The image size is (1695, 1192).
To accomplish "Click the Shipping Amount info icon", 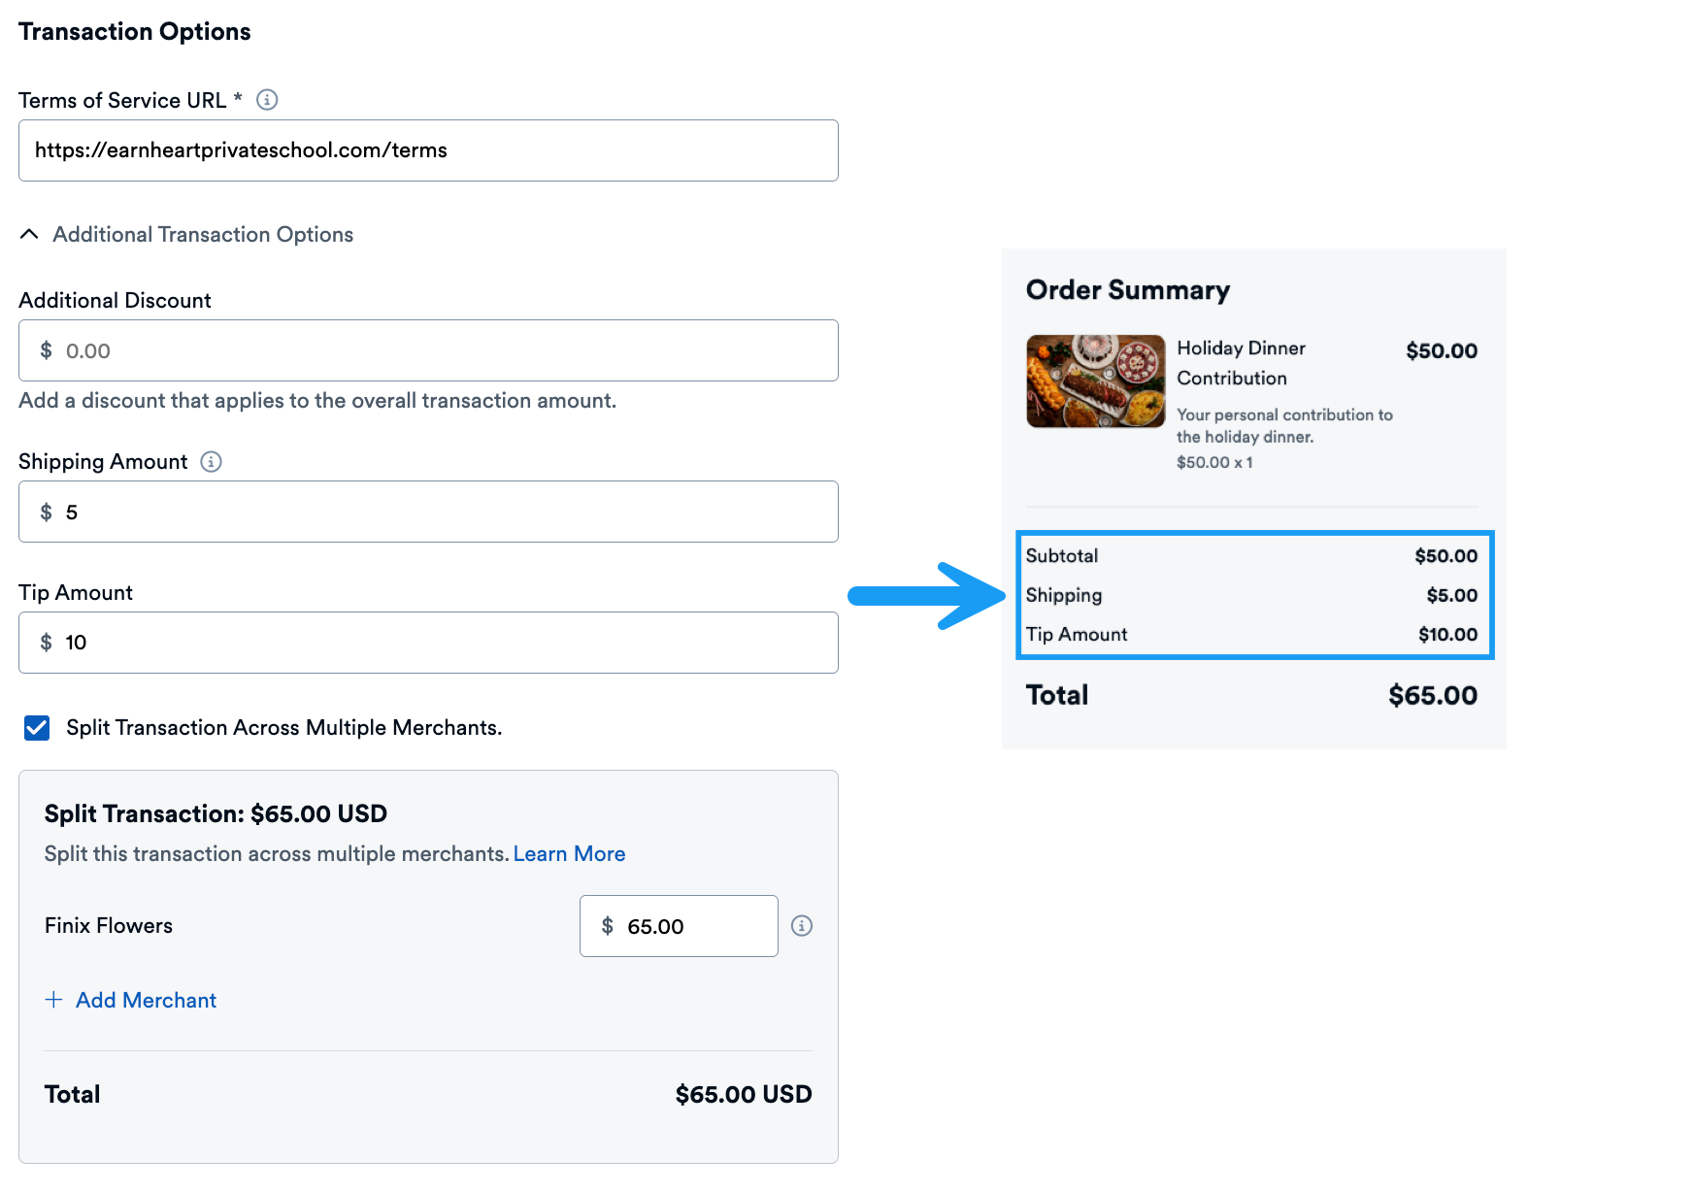I will point(211,461).
